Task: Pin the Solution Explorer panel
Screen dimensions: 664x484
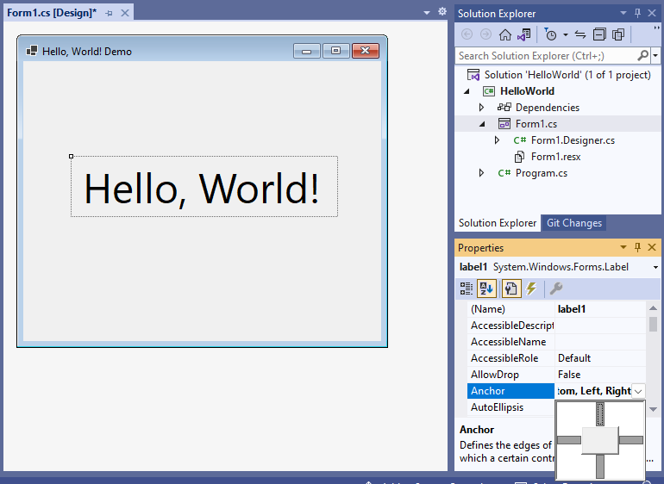Action: [x=637, y=13]
